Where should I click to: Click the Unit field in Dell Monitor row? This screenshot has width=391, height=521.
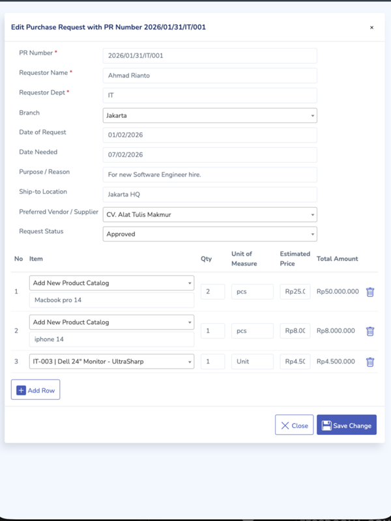(x=252, y=361)
